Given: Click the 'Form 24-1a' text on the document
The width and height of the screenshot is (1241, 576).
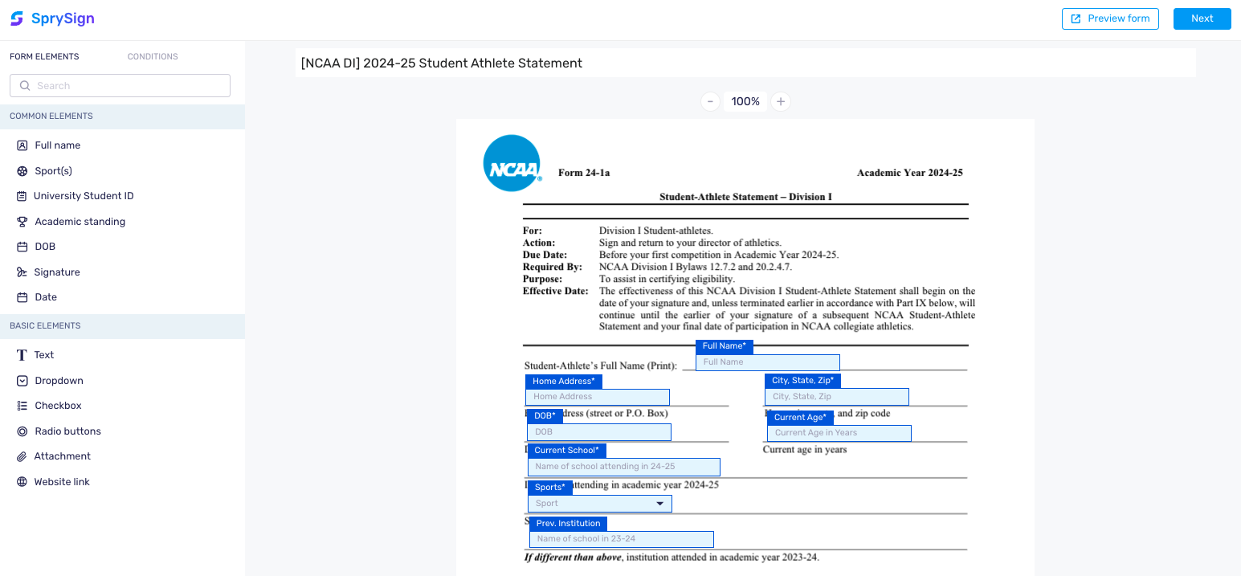Looking at the screenshot, I should pyautogui.click(x=584, y=173).
